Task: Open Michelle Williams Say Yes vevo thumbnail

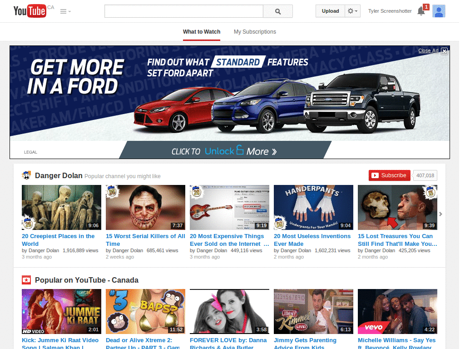Action: (x=397, y=312)
